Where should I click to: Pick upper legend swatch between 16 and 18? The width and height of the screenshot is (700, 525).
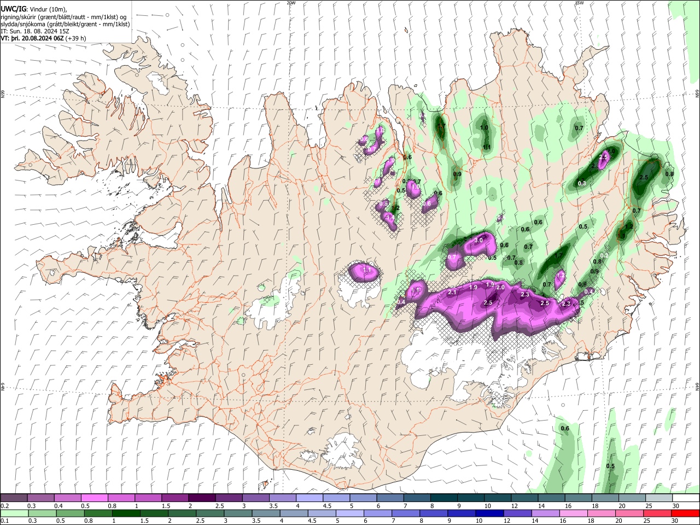tap(579, 498)
